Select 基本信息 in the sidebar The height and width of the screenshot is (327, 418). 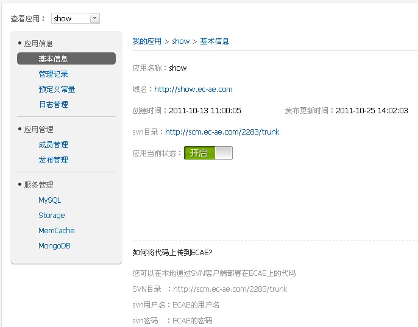[x=53, y=59]
